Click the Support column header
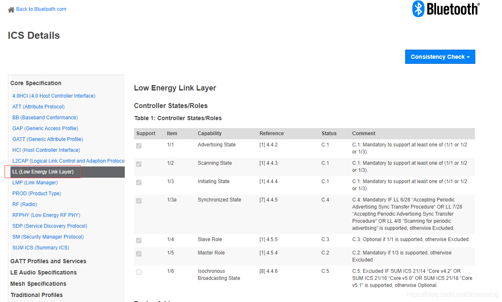The image size is (502, 302). coord(146,133)
